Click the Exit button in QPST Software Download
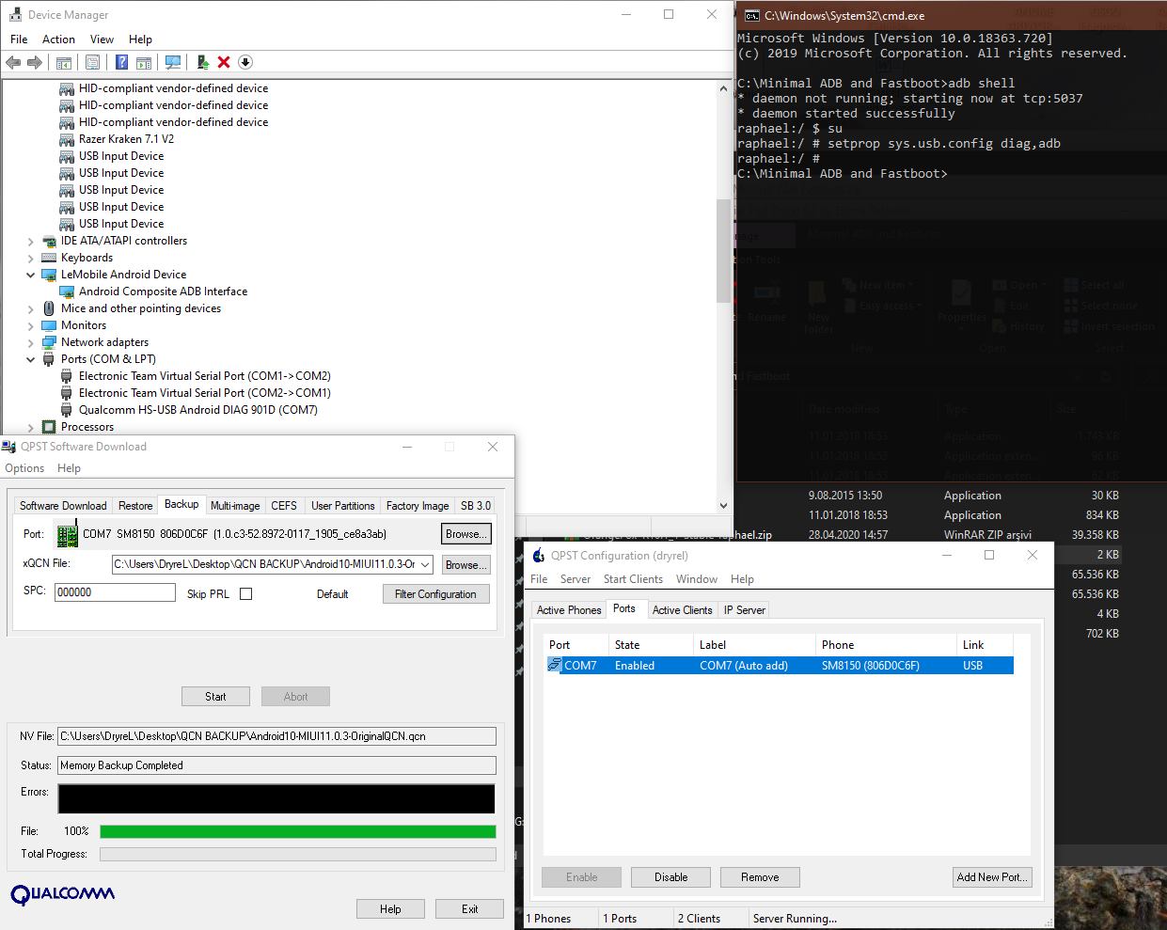The image size is (1167, 930). [x=469, y=909]
